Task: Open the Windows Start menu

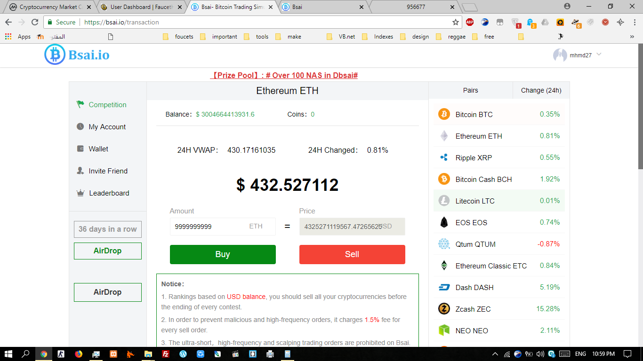Action: 8,354
